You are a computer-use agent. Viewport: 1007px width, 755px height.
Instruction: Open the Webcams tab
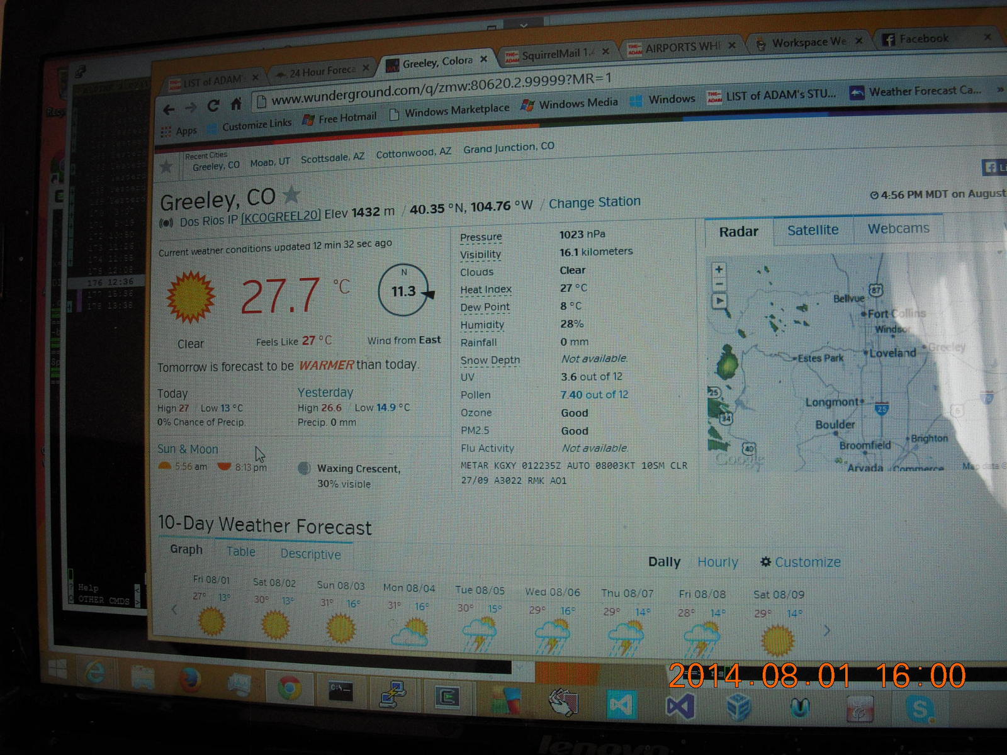898,228
